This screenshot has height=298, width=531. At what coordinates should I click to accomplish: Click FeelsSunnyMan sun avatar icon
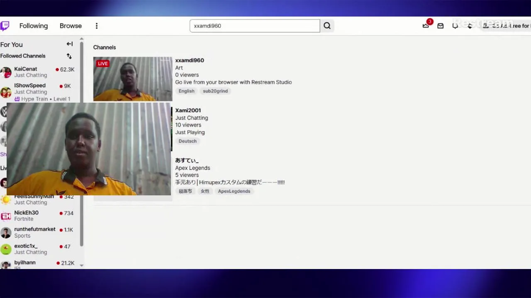point(6,200)
